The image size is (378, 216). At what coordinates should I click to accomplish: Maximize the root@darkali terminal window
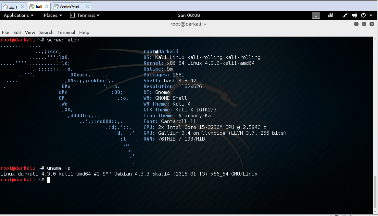tap(364, 24)
